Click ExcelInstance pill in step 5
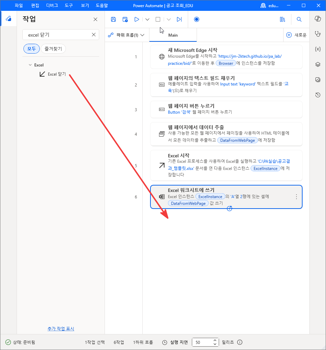 coord(266,168)
